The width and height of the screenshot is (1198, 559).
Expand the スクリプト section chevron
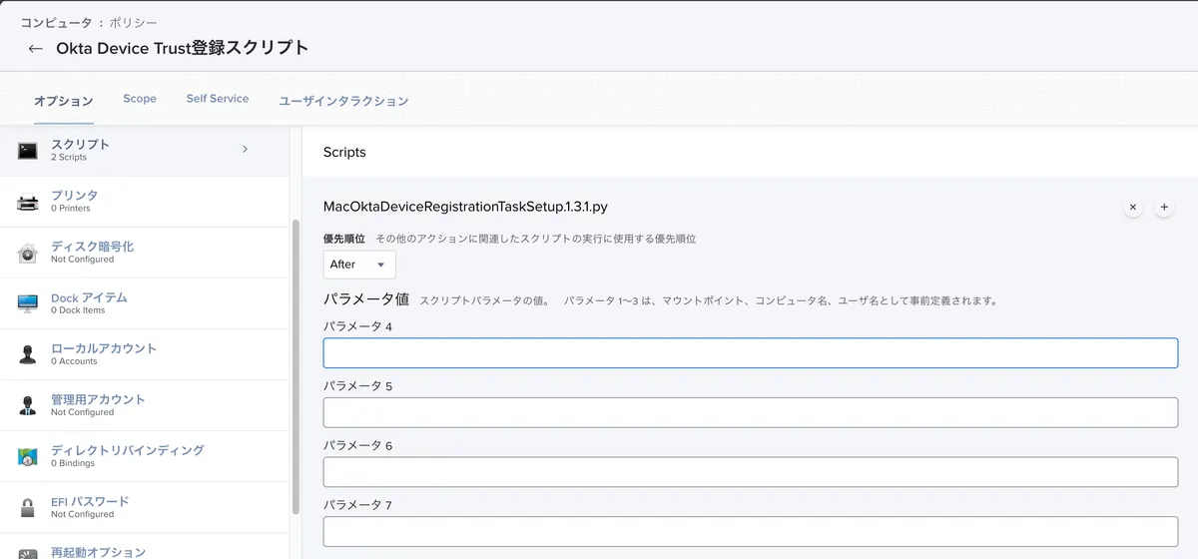click(246, 150)
